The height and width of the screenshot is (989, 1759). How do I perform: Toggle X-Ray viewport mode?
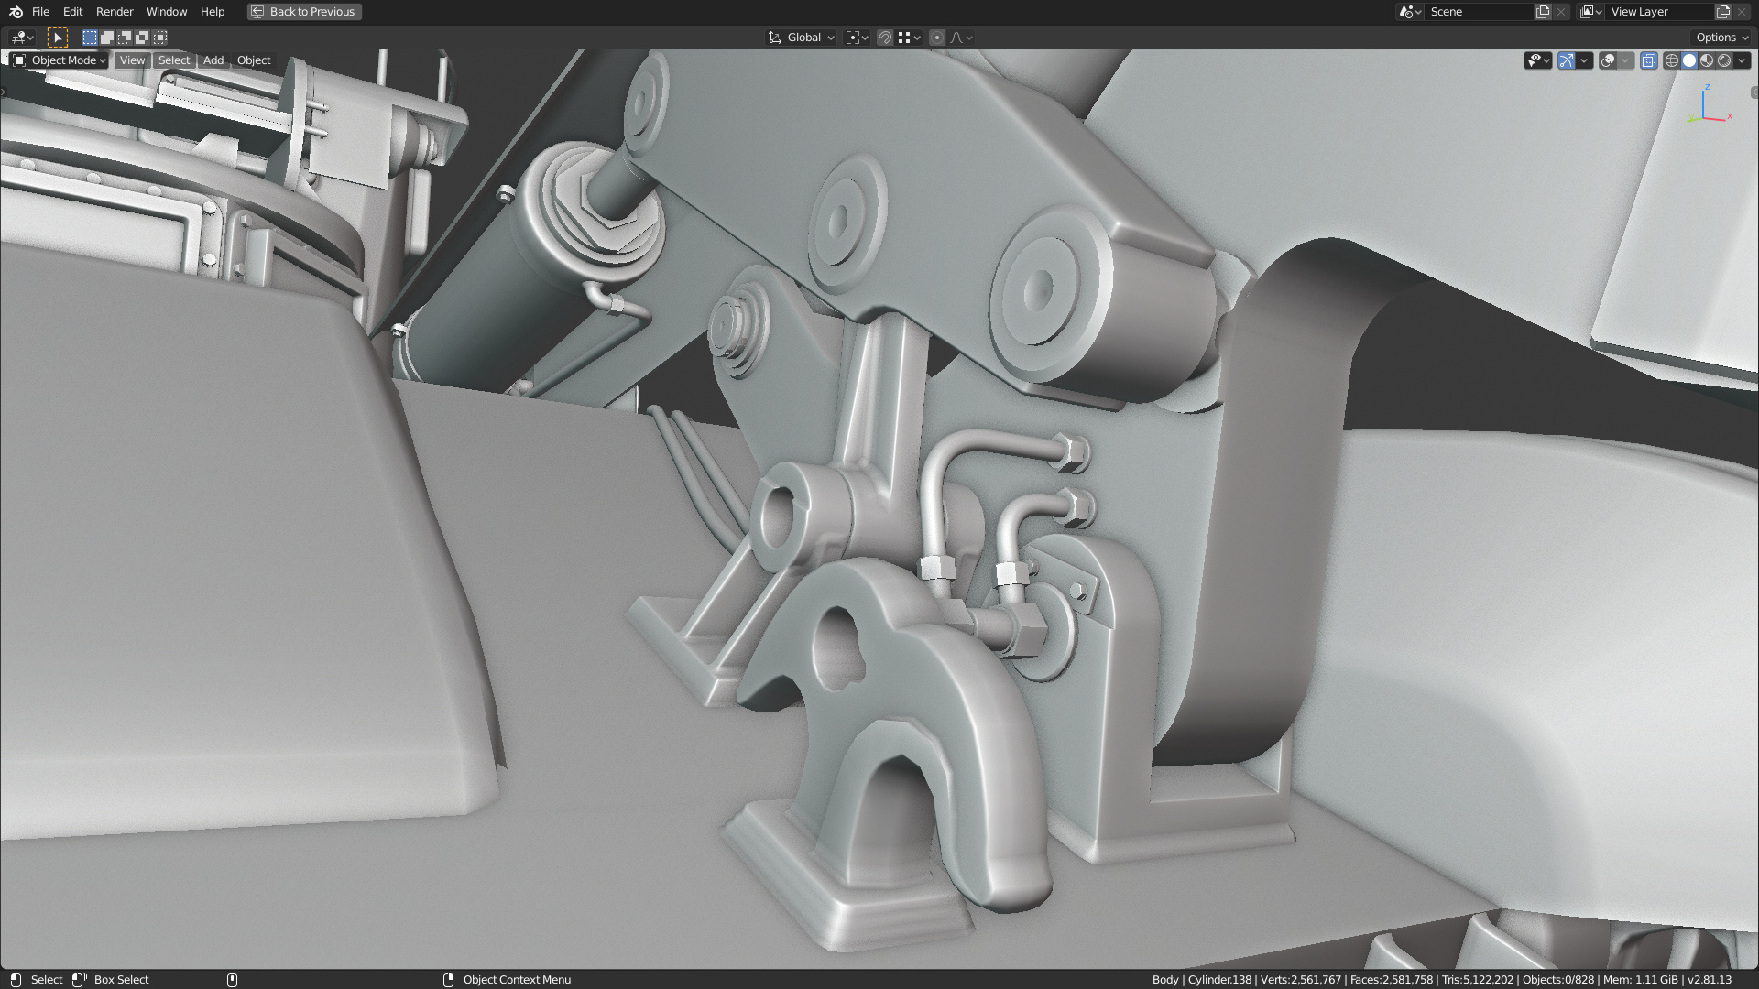pos(1648,60)
